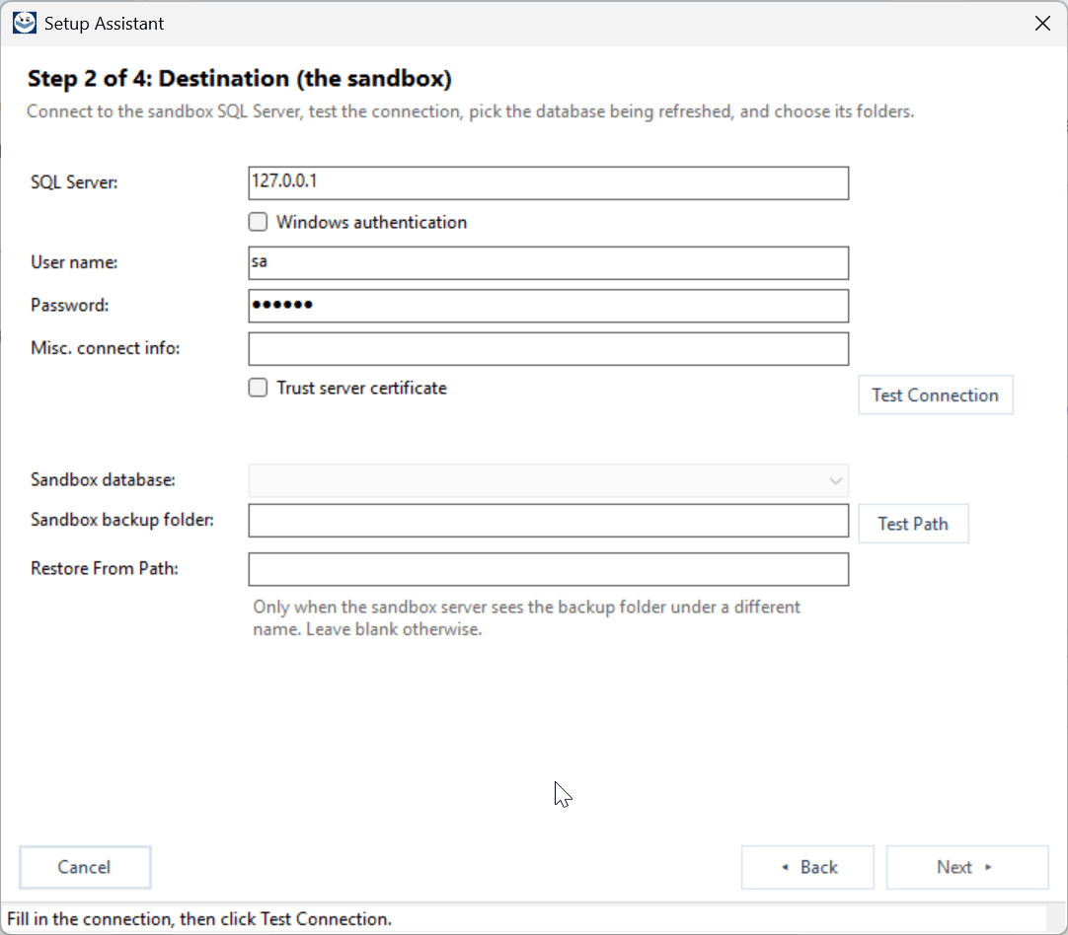The height and width of the screenshot is (935, 1068).
Task: Click the 'Misc. connect info:' label
Action: click(x=105, y=348)
